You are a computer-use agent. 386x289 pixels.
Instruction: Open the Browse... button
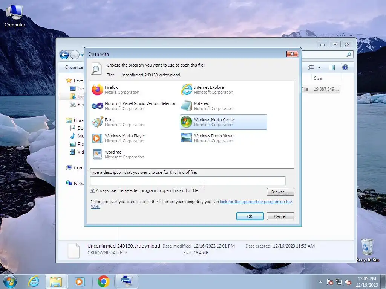(x=280, y=192)
